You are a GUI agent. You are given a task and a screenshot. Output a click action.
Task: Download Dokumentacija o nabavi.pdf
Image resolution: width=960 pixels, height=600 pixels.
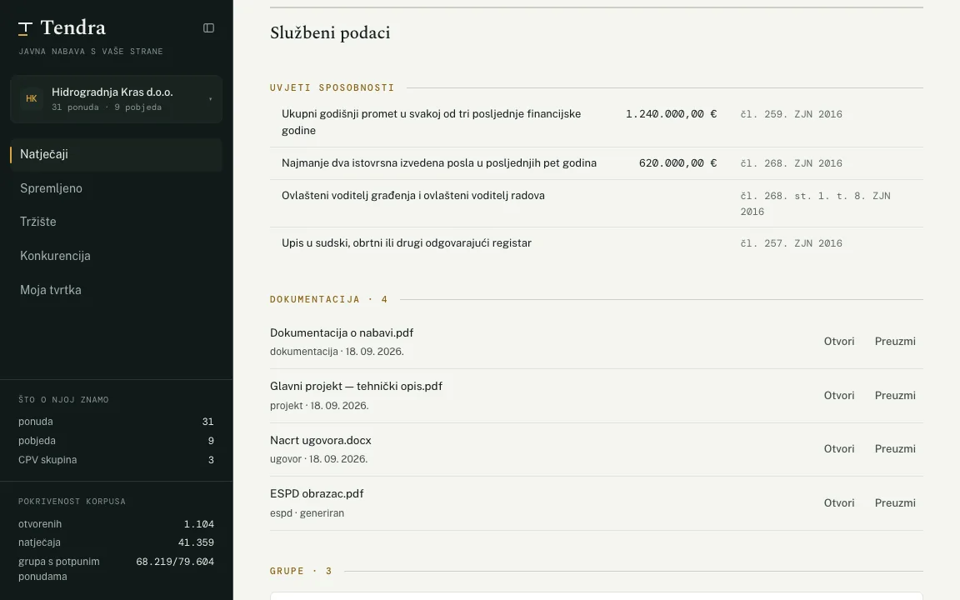pyautogui.click(x=895, y=342)
